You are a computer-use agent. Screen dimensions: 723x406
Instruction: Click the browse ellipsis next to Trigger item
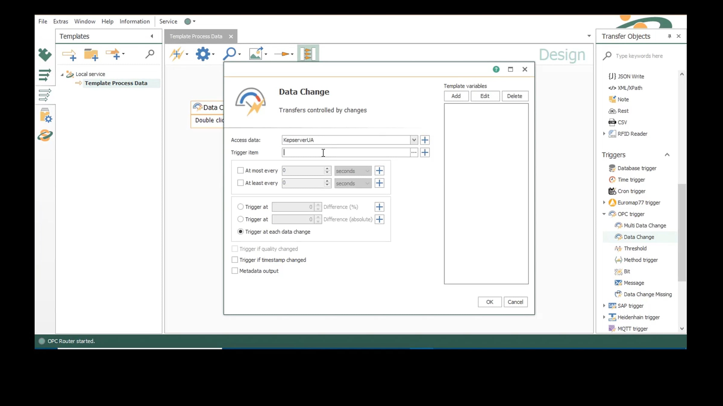414,152
